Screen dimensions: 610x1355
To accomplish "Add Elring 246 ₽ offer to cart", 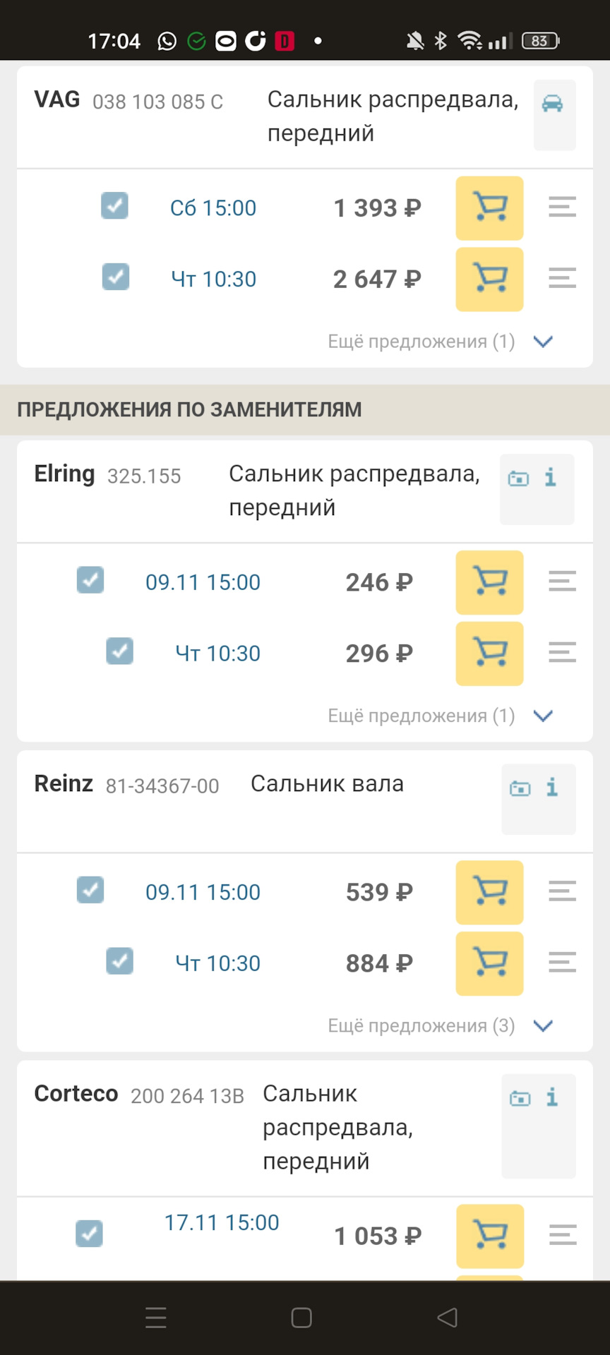I will 489,582.
